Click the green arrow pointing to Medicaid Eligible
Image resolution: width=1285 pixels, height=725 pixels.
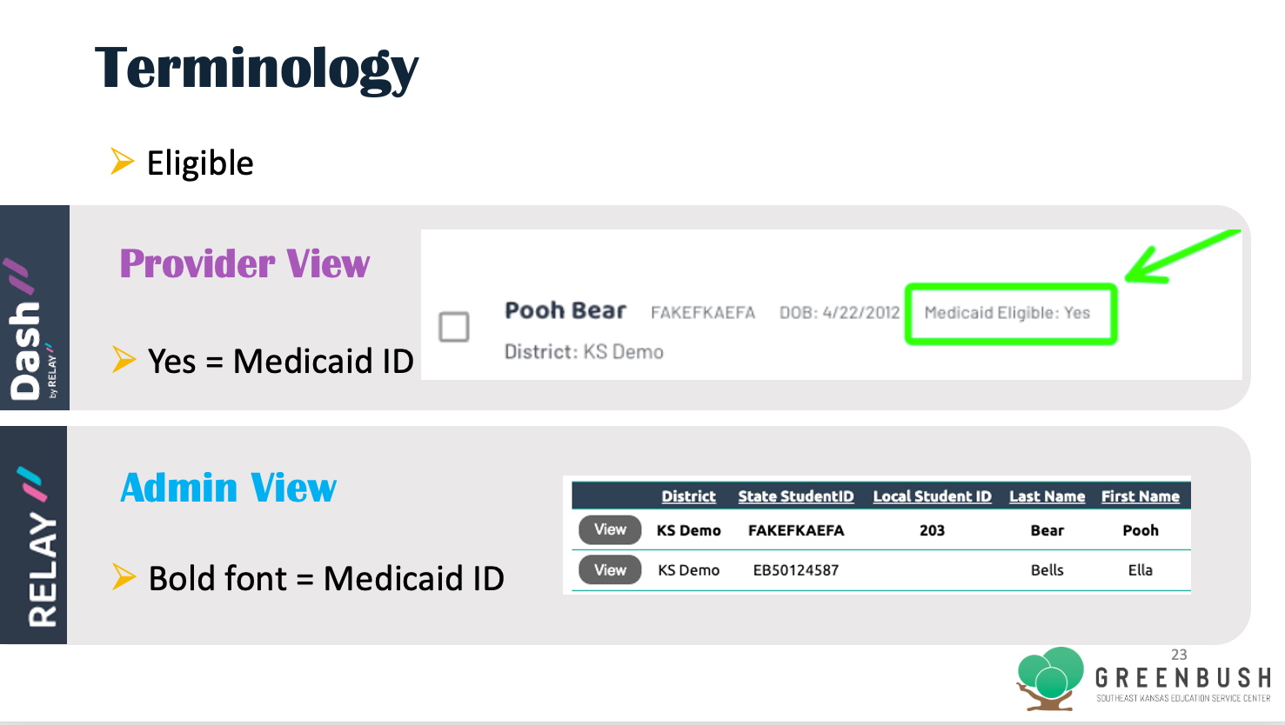[1181, 256]
